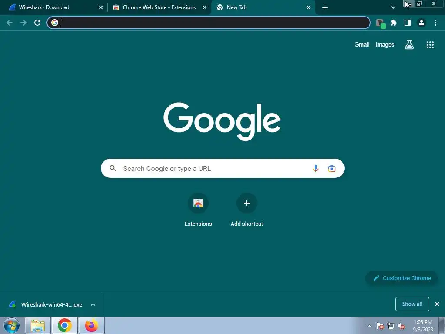Image resolution: width=445 pixels, height=334 pixels.
Task: Open the Images link
Action: click(x=385, y=45)
